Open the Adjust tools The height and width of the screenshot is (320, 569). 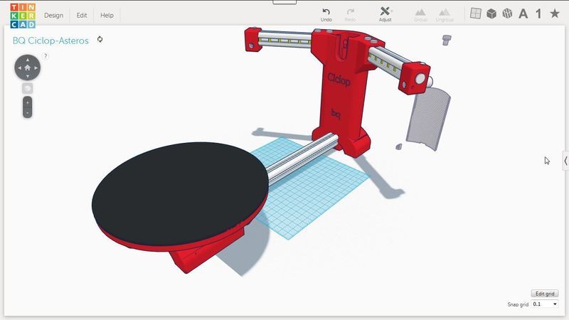[385, 14]
